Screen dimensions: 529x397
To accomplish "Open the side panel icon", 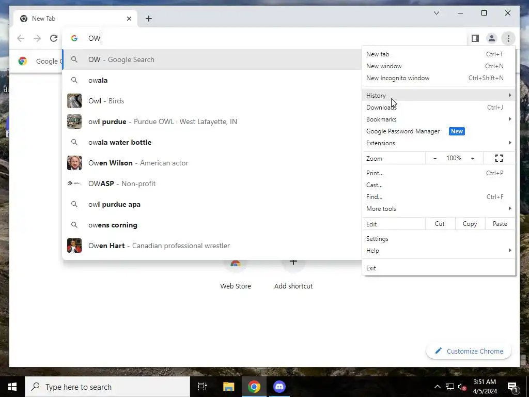I will tap(475, 38).
